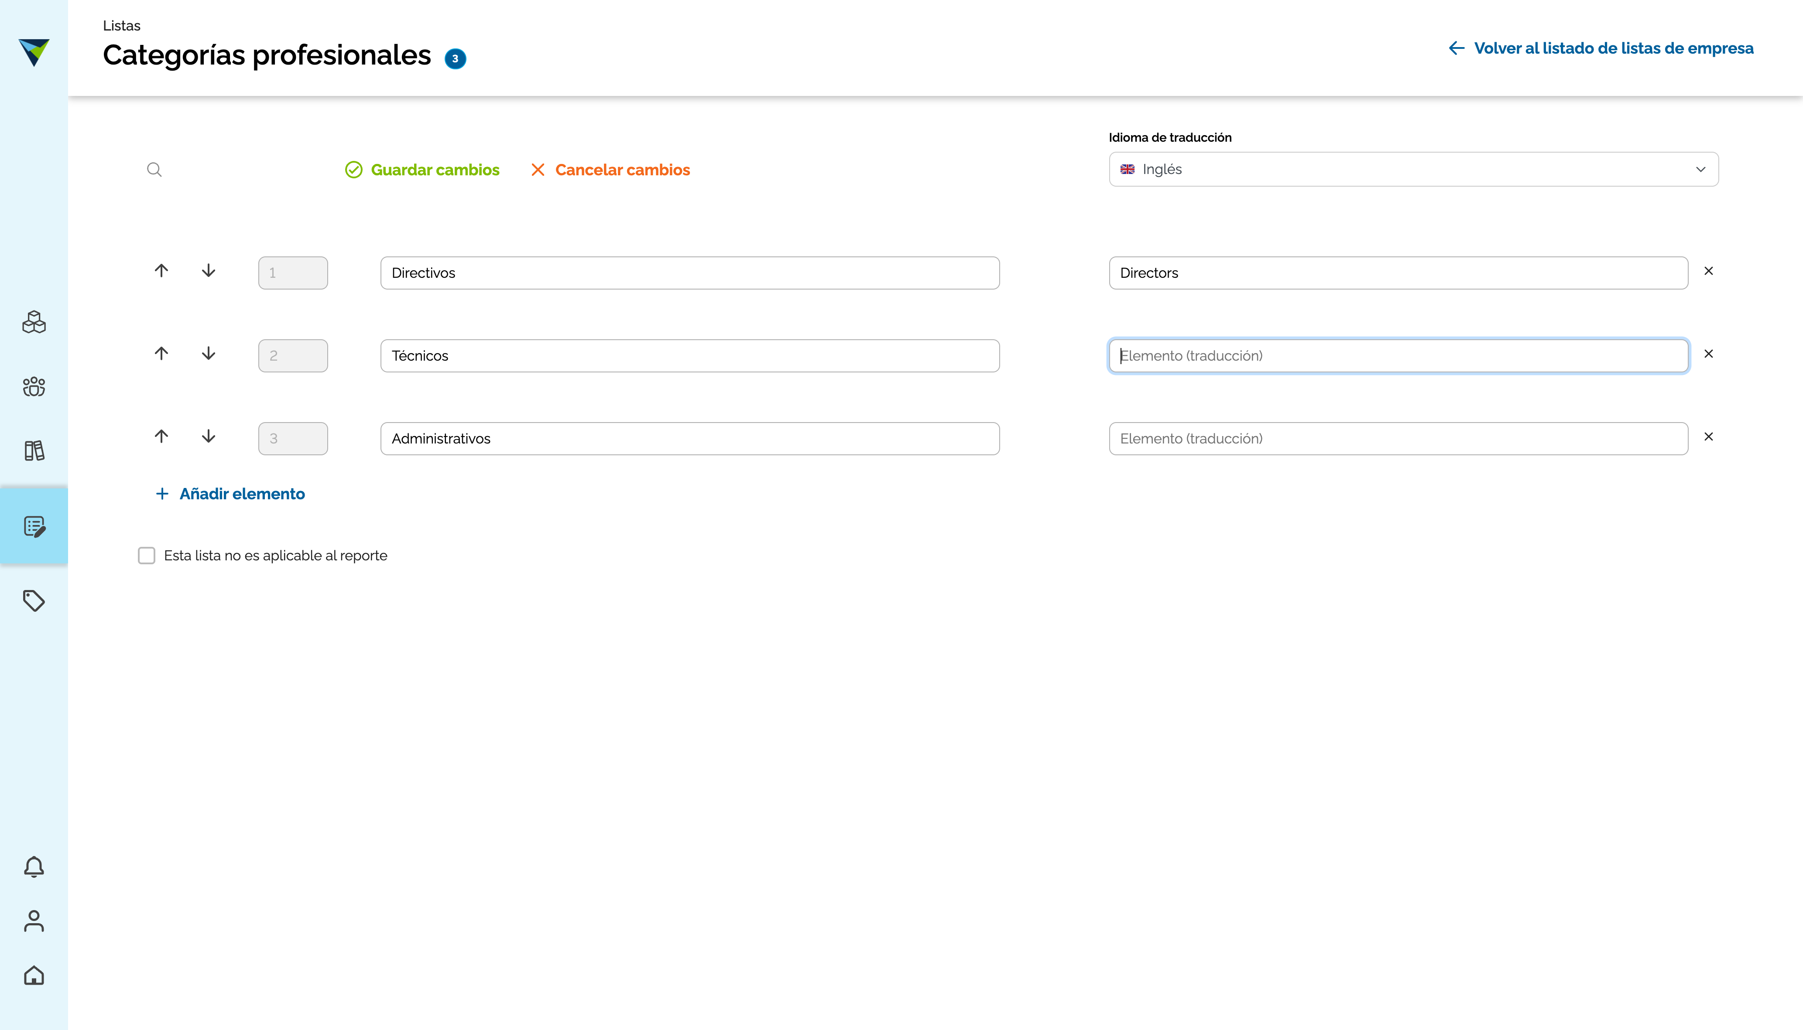
Task: Check 'Esta lista no es aplicable al reporte'
Action: coord(147,555)
